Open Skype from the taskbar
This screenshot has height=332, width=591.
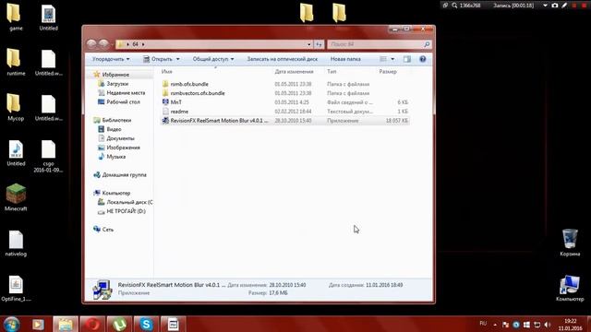(146, 324)
